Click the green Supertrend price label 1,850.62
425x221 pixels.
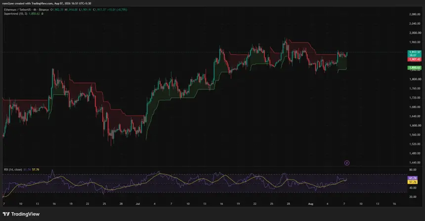415,68
